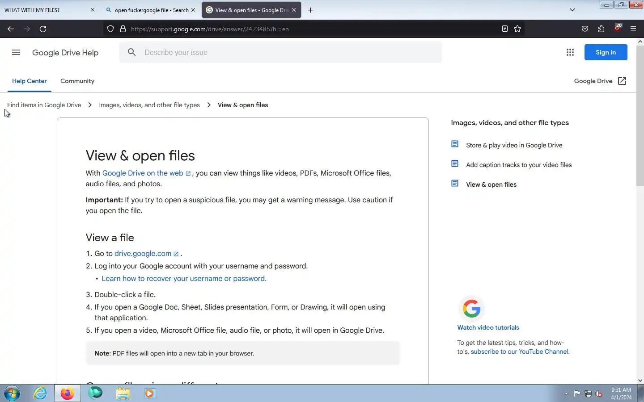This screenshot has width=644, height=402.
Task: Select the Help Center tab
Action: [30, 81]
